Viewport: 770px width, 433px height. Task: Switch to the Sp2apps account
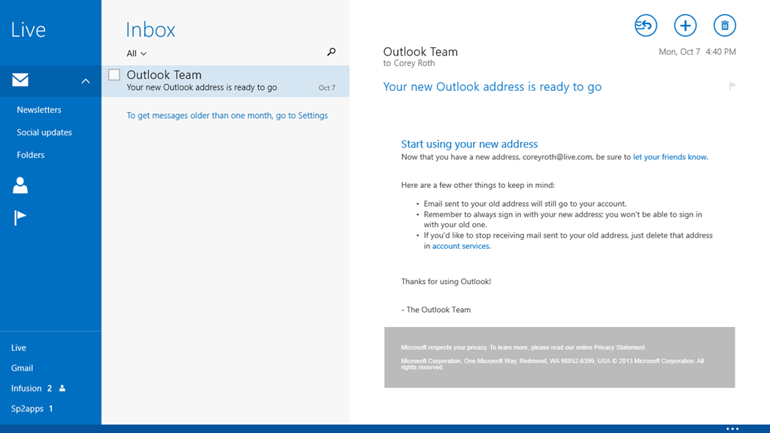[28, 408]
